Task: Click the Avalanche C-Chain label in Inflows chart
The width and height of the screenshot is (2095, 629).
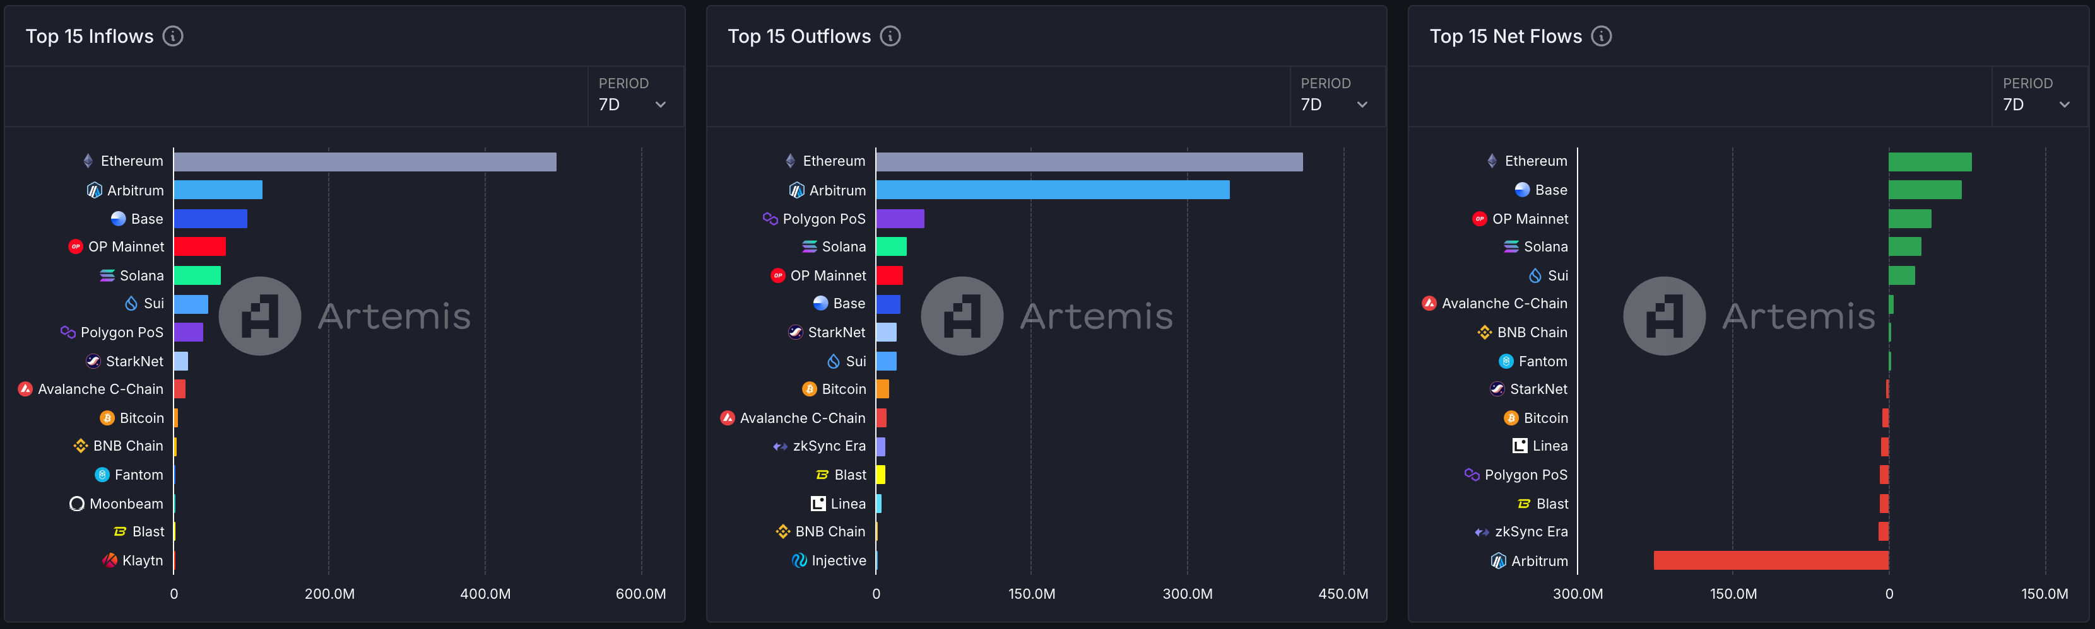Action: (100, 390)
